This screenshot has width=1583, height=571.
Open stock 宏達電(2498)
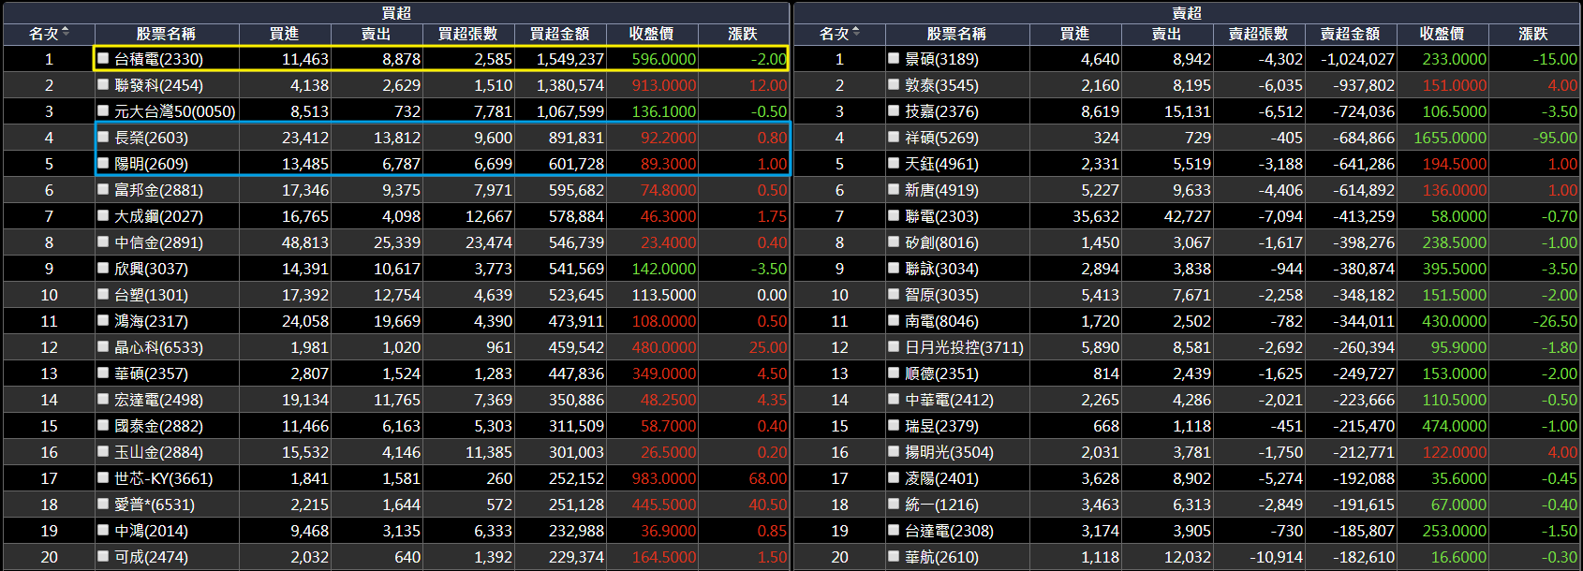pyautogui.click(x=158, y=400)
